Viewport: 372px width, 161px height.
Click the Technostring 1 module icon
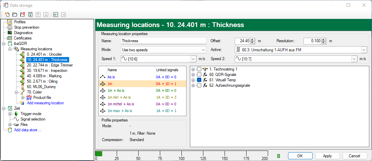[205, 69]
